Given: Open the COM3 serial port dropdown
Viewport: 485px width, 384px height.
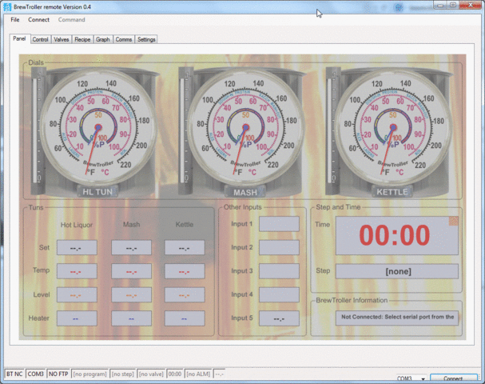Looking at the screenshot, I should 411,378.
